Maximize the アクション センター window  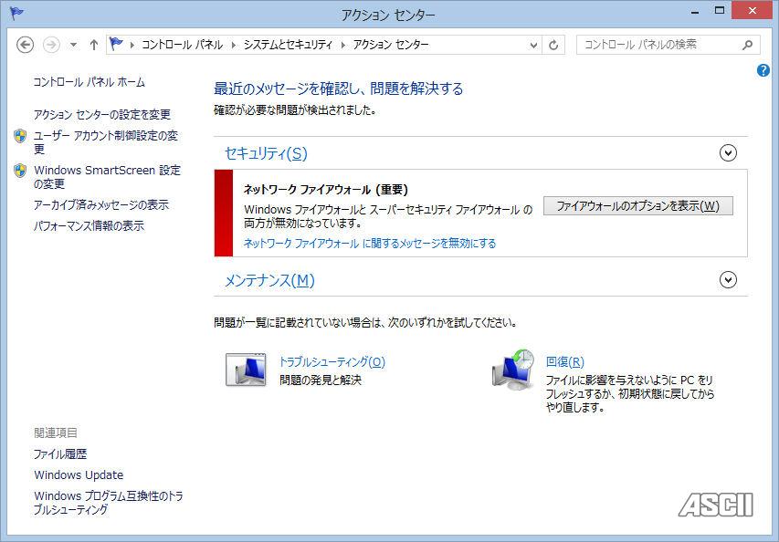tap(720, 11)
